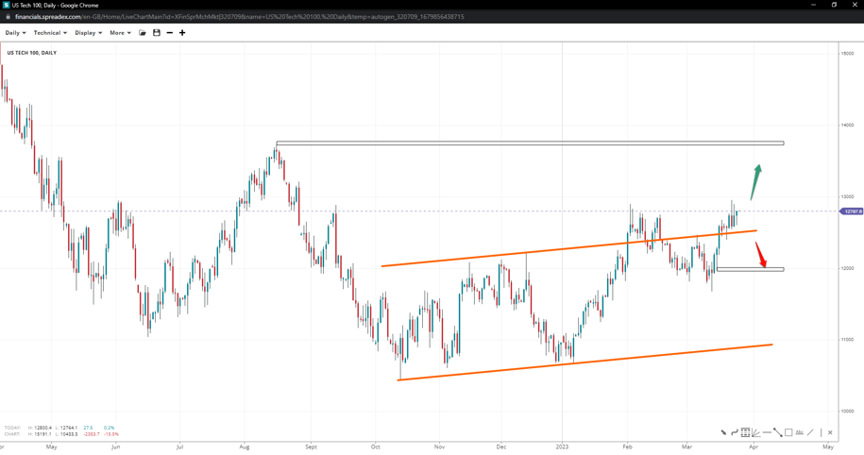Select the curved line drawing tool
This screenshot has height=455, width=864.
pyautogui.click(x=735, y=432)
